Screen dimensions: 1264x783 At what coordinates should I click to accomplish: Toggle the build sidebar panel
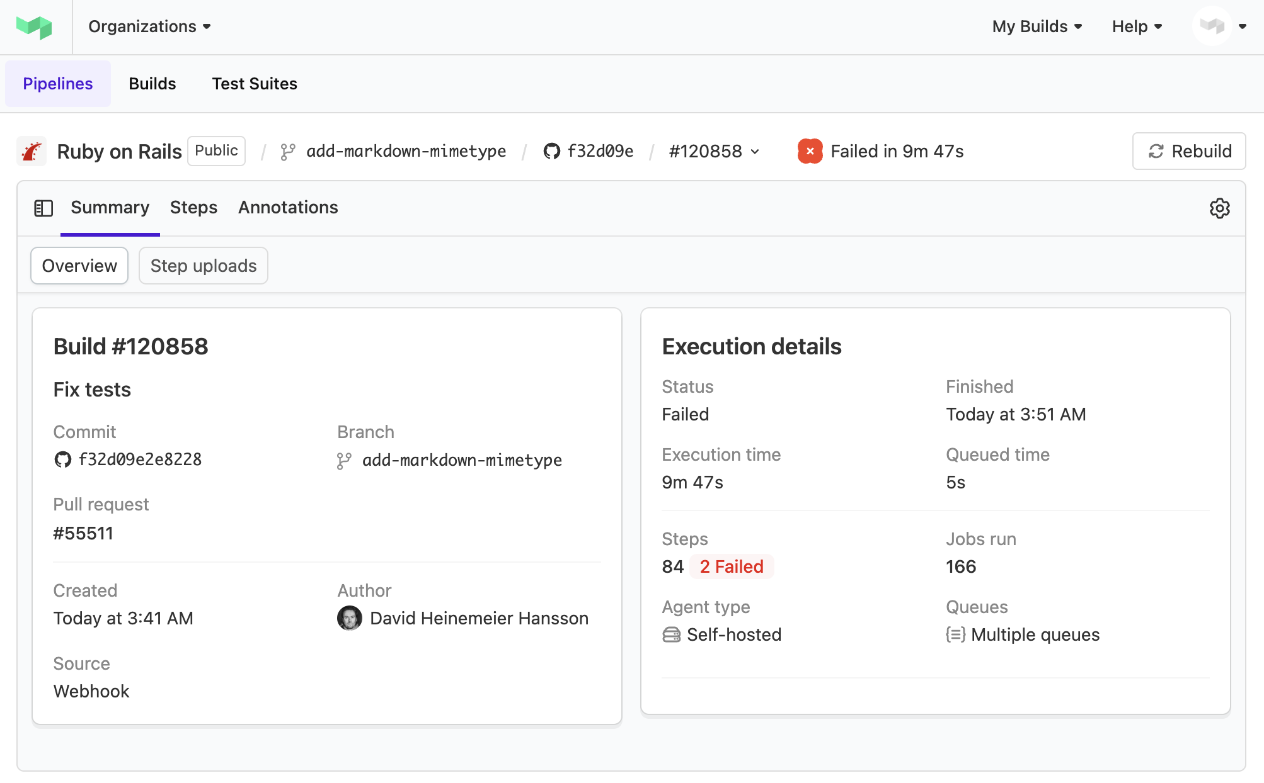coord(43,208)
